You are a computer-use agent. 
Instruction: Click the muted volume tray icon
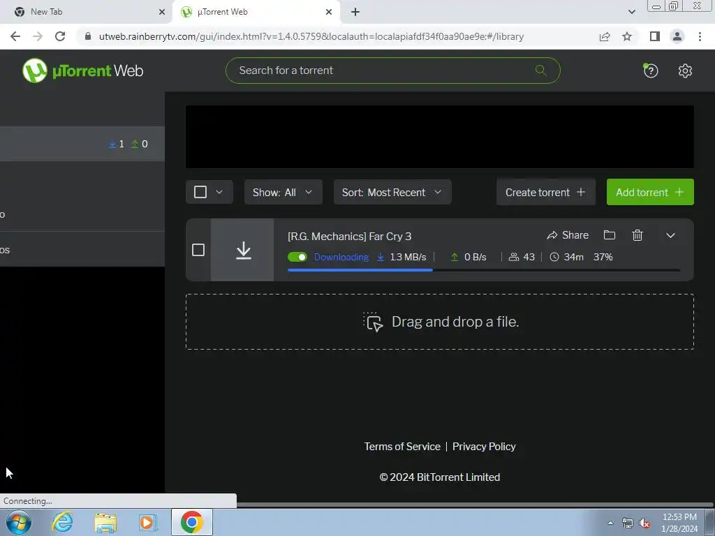(644, 523)
